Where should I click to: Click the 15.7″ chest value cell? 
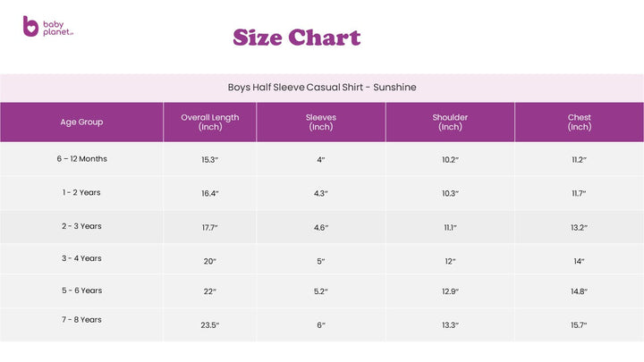tap(579, 324)
